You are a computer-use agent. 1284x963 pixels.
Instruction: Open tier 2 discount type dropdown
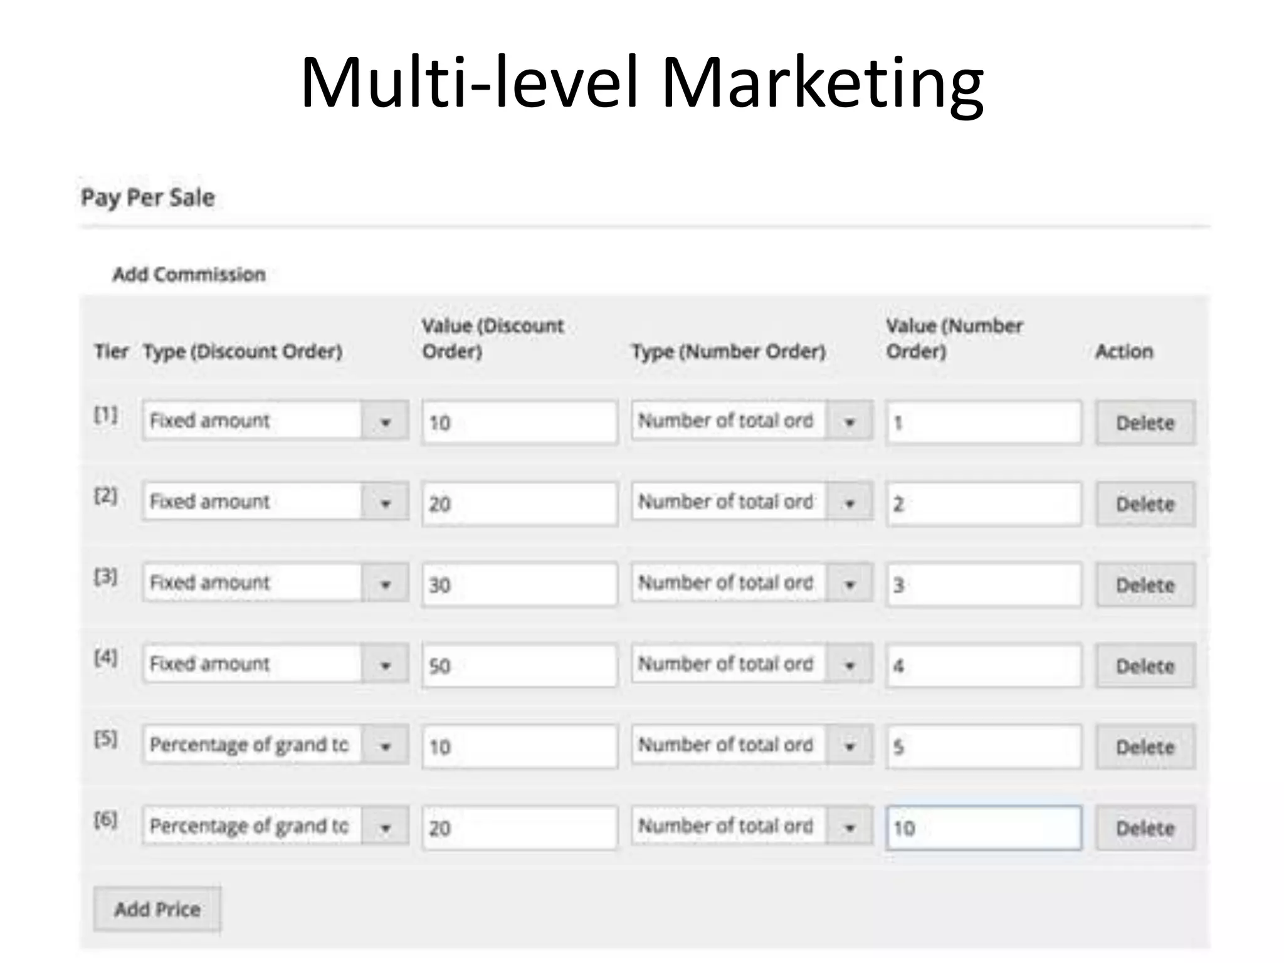coord(275,501)
